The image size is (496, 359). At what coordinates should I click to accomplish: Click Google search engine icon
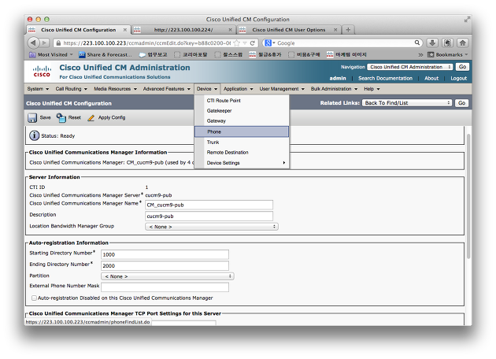pos(268,43)
